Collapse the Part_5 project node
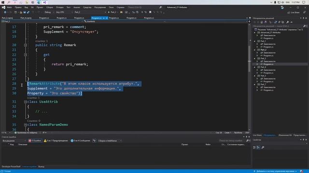Image resolution: width=309 pixels, height=173 pixels. 254,76
